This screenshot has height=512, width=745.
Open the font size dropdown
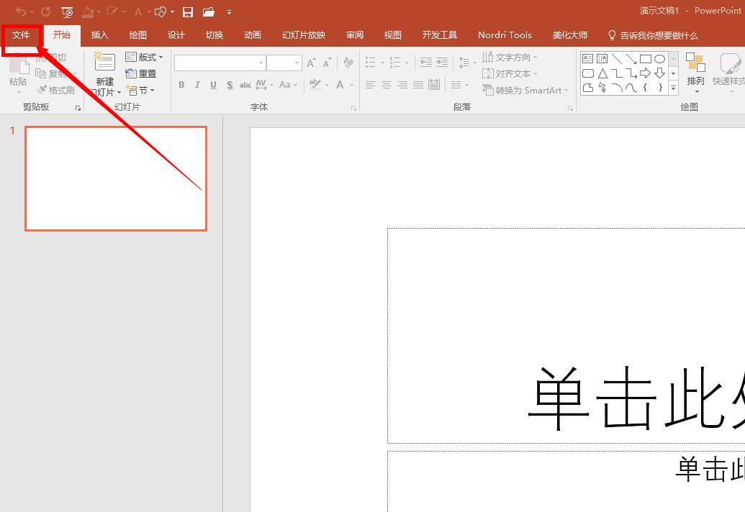[x=295, y=63]
